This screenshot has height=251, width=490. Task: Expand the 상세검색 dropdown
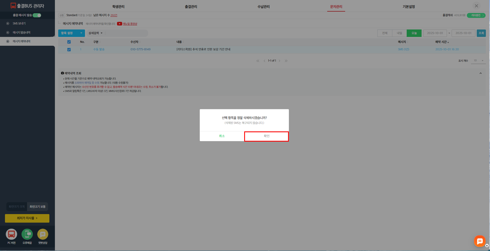(95, 33)
